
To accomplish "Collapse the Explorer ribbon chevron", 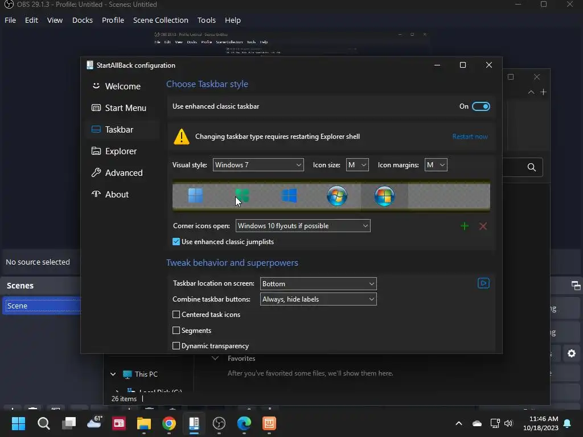I will (531, 92).
